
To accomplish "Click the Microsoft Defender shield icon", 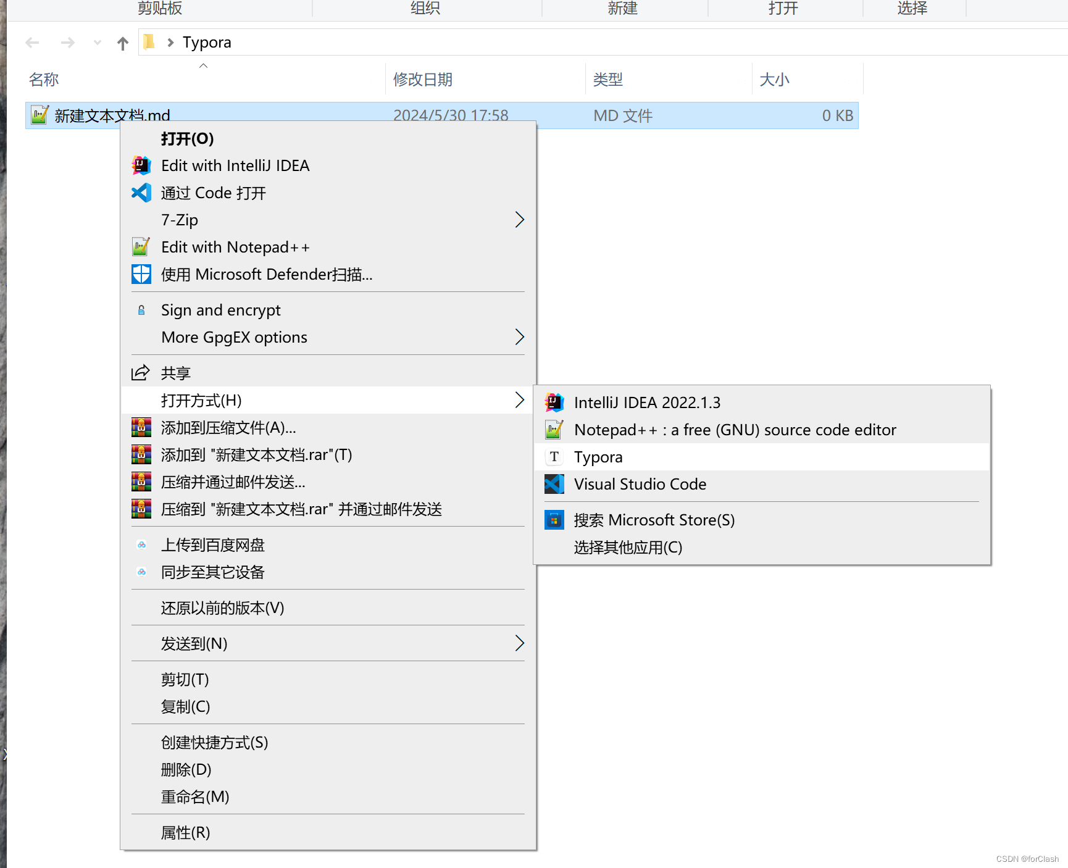I will [x=141, y=274].
